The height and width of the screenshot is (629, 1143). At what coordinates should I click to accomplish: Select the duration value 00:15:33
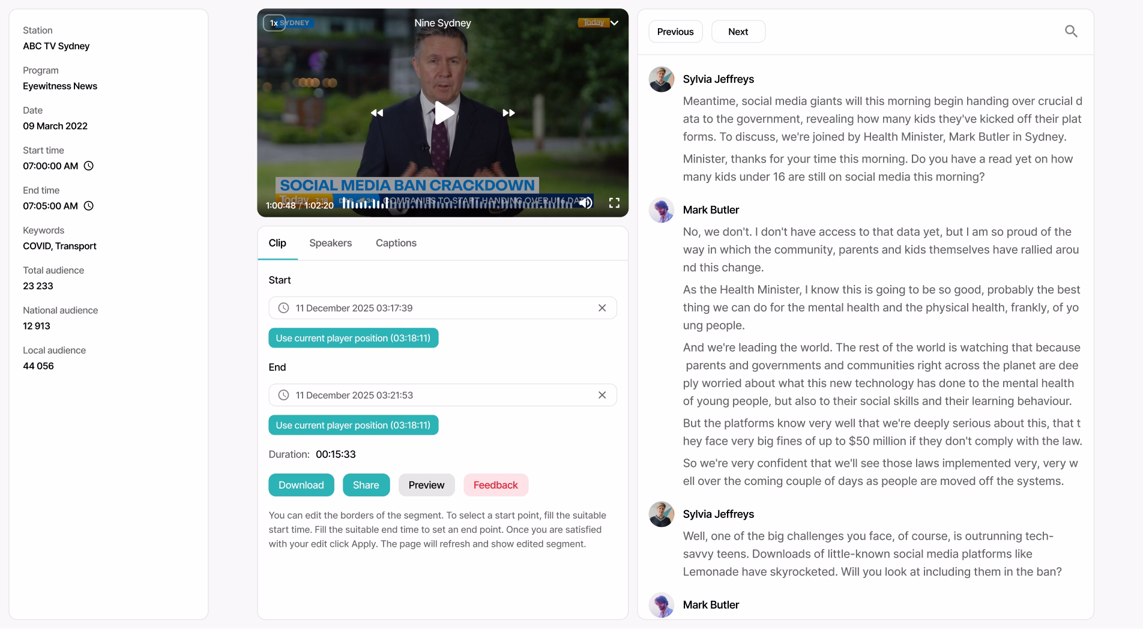336,454
